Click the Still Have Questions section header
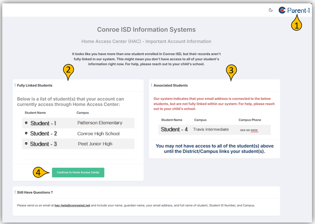This screenshot has width=315, height=224. (35, 192)
